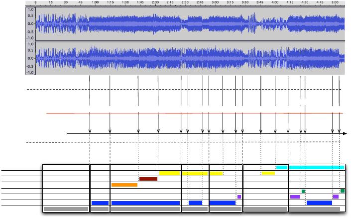
Task: Select the leftmost short blue bar
Action: point(100,203)
